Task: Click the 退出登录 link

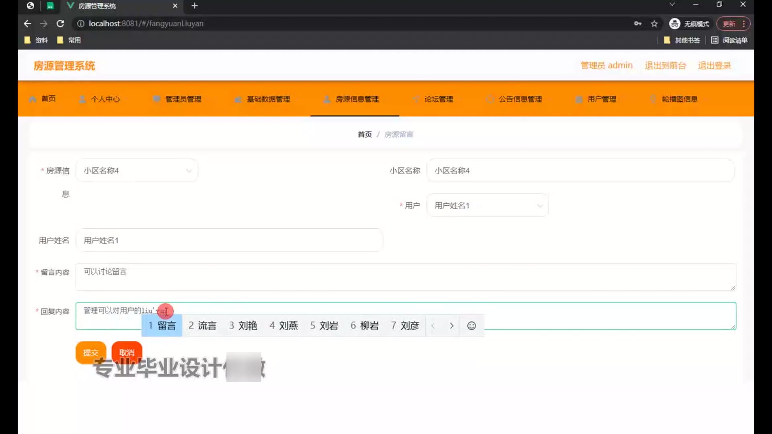Action: [714, 66]
